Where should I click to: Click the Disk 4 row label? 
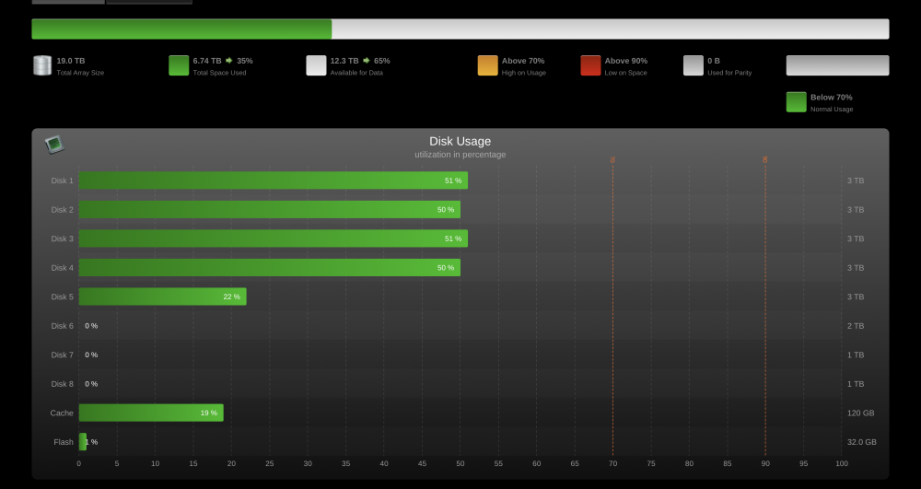63,268
